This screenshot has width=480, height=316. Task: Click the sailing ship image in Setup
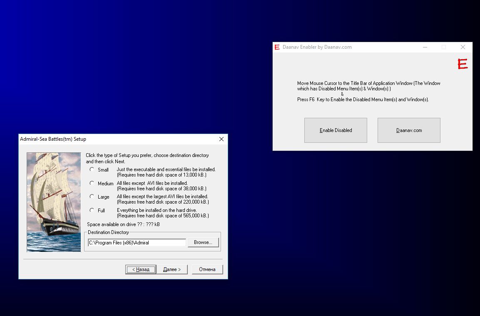(54, 202)
